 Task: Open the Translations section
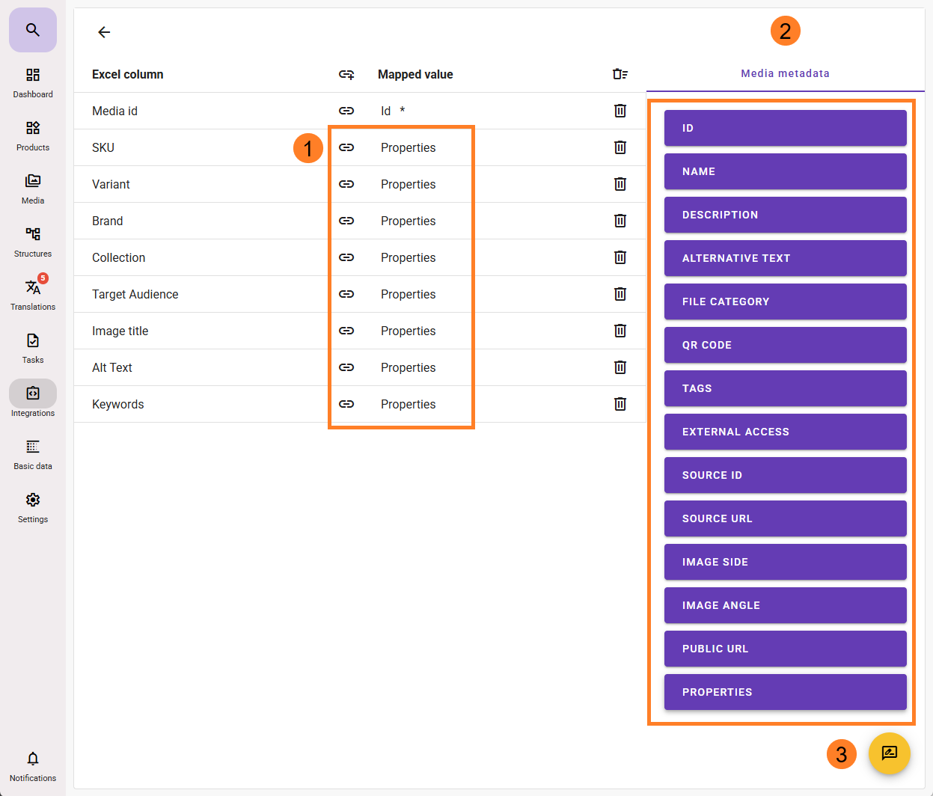point(33,294)
